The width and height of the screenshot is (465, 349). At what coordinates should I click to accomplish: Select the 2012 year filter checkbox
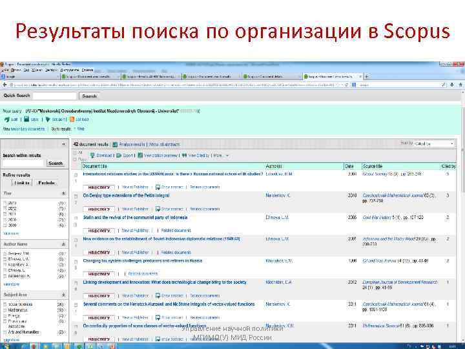coord(5,209)
